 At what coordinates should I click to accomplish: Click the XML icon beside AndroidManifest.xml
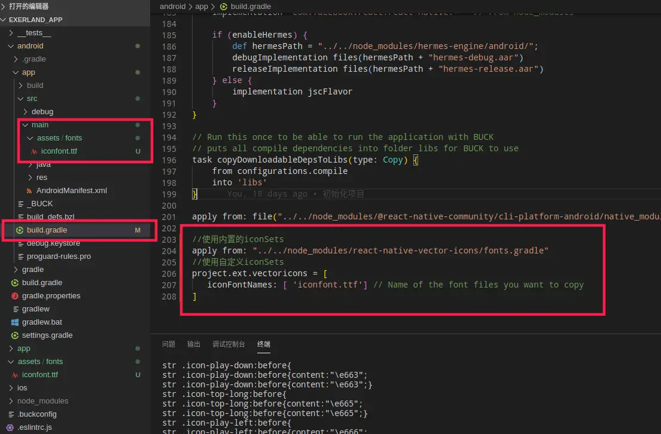[29, 191]
